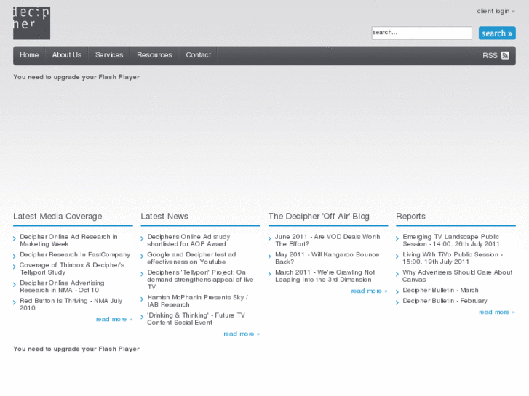Screen dimensions: 529x396
Task: Open May 2011 Will Kangaroo Bounce Back
Action: click(x=327, y=258)
